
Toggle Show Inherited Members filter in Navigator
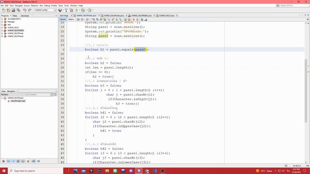point(3,161)
